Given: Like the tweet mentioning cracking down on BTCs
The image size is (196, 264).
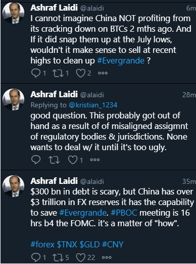Looking at the screenshot, I should tap(80, 73).
